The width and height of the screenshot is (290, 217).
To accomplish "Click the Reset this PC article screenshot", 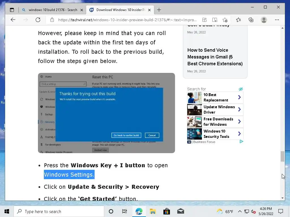I will click(106, 113).
